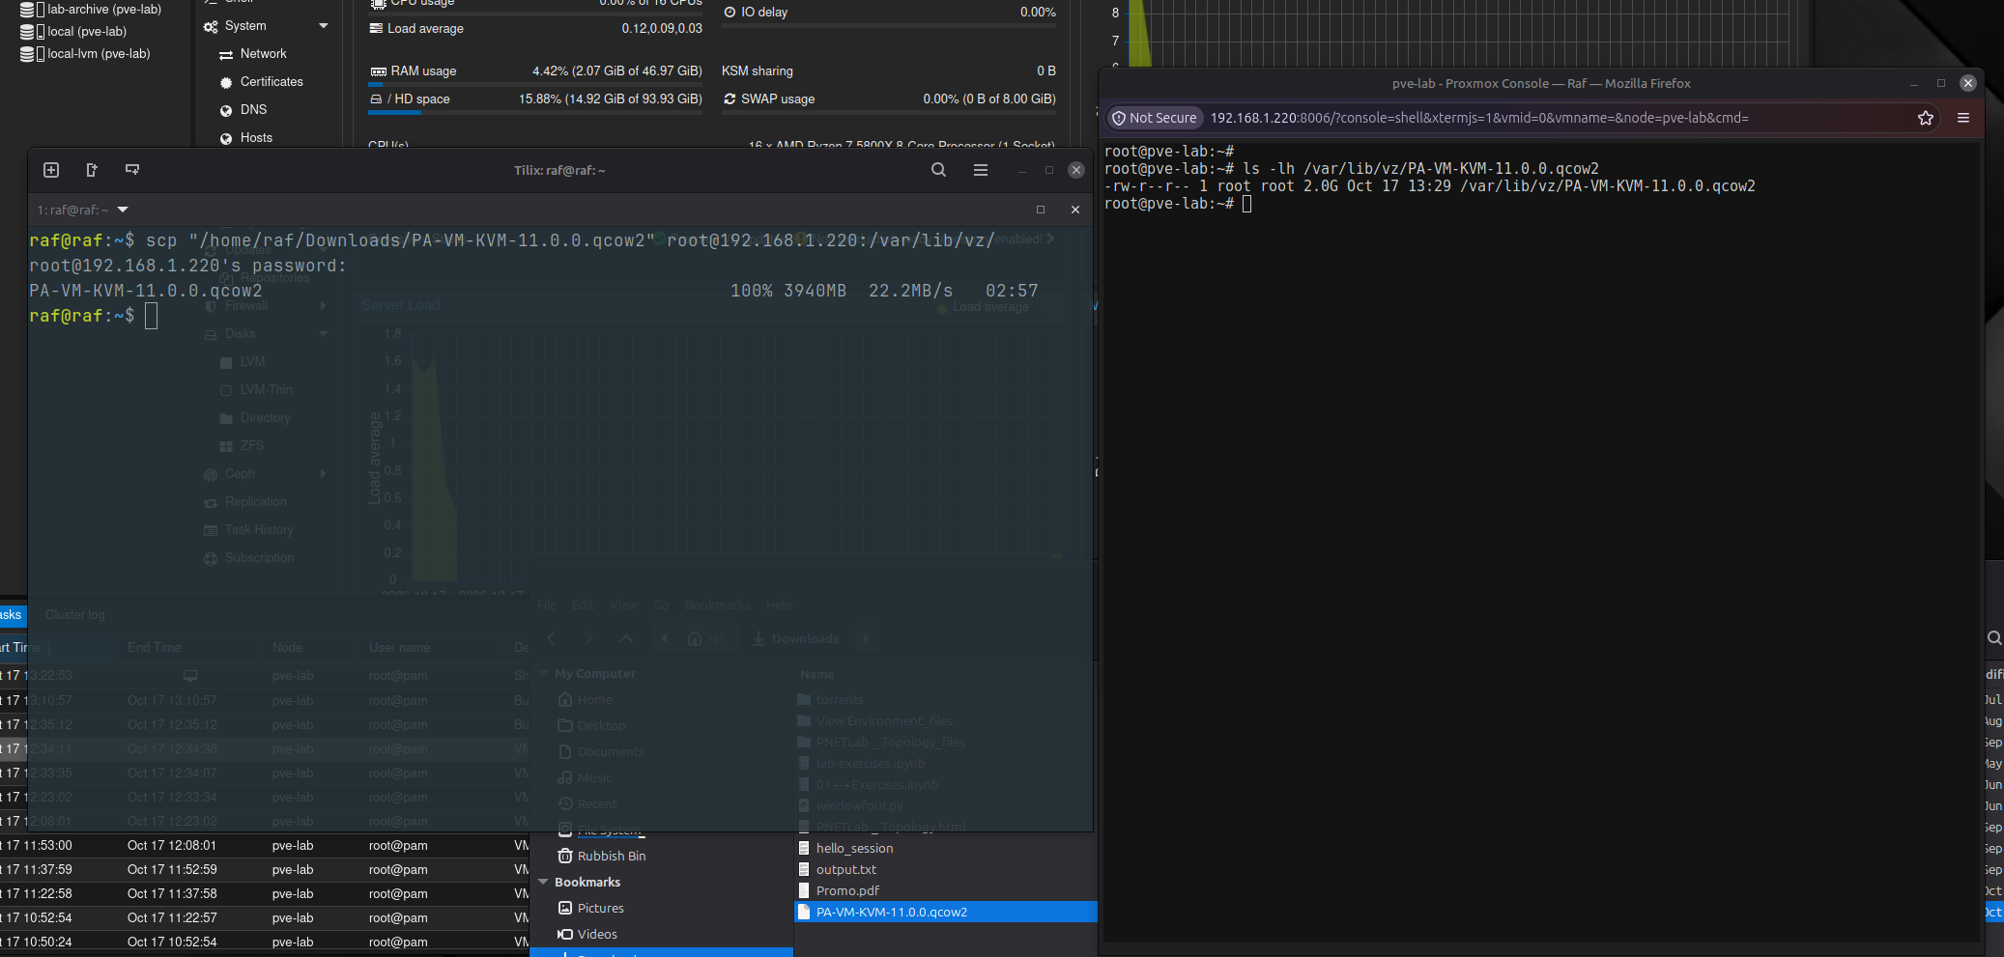Select the output.txt file

[x=846, y=870]
